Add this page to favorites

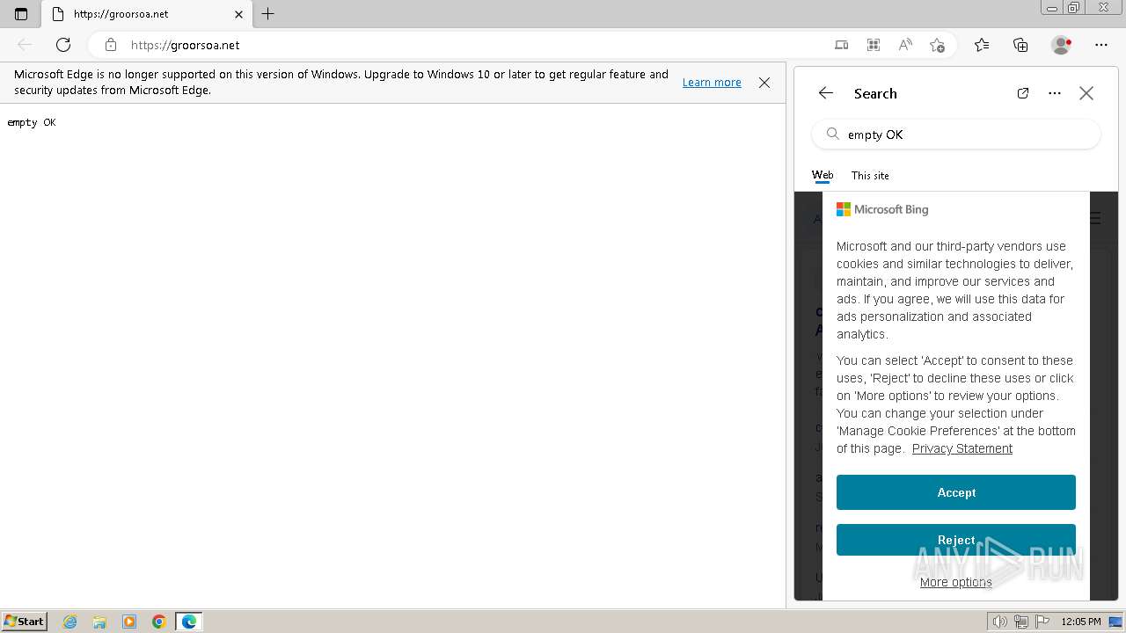click(937, 45)
